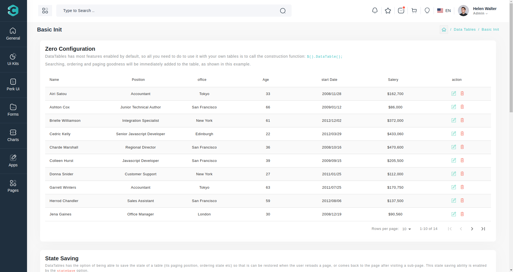Image resolution: width=513 pixels, height=272 pixels.
Task: Edit Donna Snider row
Action: pyautogui.click(x=454, y=174)
